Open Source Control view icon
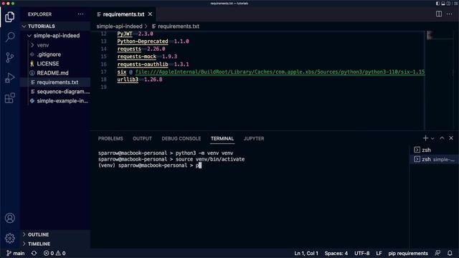Screen dimensions: 459x258 9,57
